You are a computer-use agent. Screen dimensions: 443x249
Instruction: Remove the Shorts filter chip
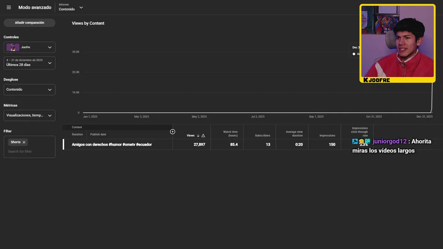click(24, 142)
